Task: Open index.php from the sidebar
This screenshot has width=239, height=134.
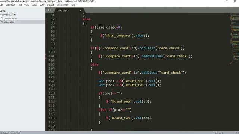Action: point(9,22)
